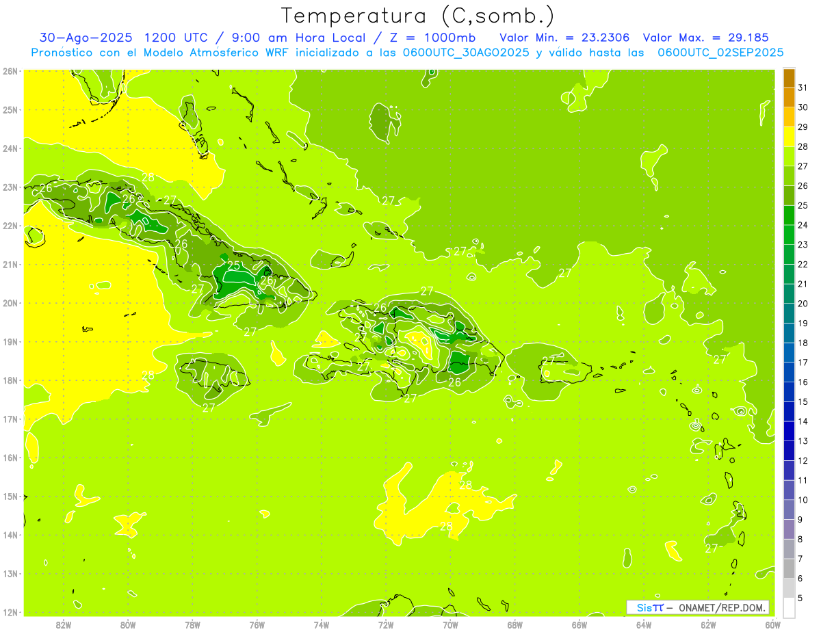Select the 62W longitude label
Screen dimensions: 821x634
click(708, 624)
